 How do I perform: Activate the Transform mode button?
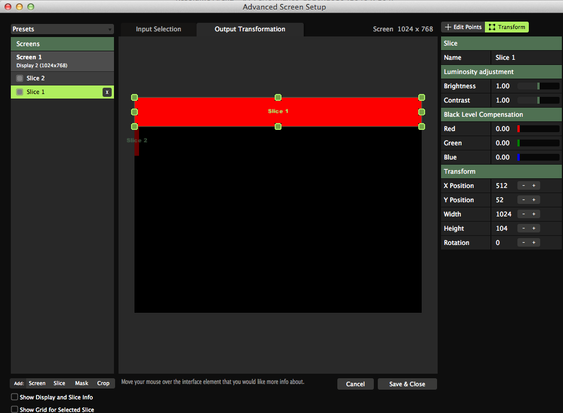507,27
